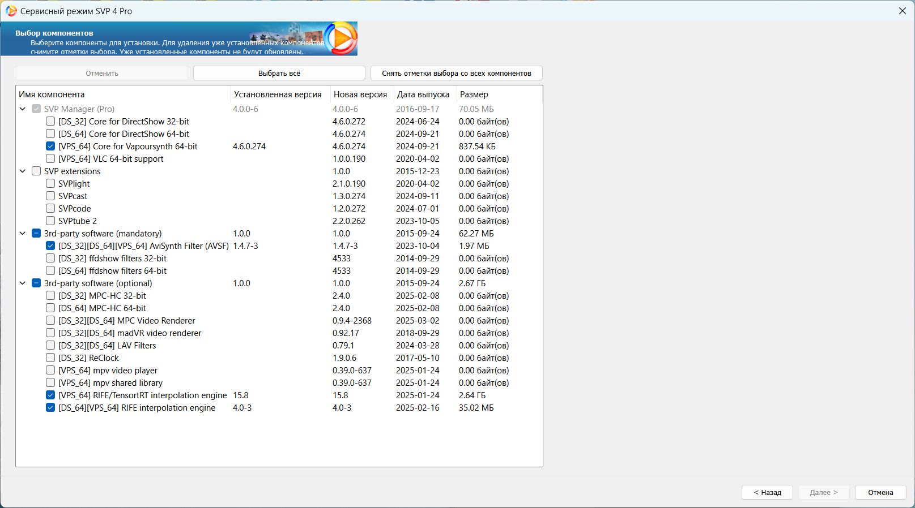Click the Выбрать всё button

tap(279, 73)
